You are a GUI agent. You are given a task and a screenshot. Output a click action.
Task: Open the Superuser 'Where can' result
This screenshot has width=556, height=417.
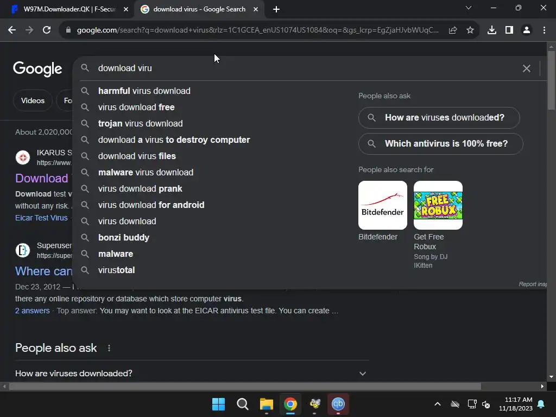[x=43, y=271]
